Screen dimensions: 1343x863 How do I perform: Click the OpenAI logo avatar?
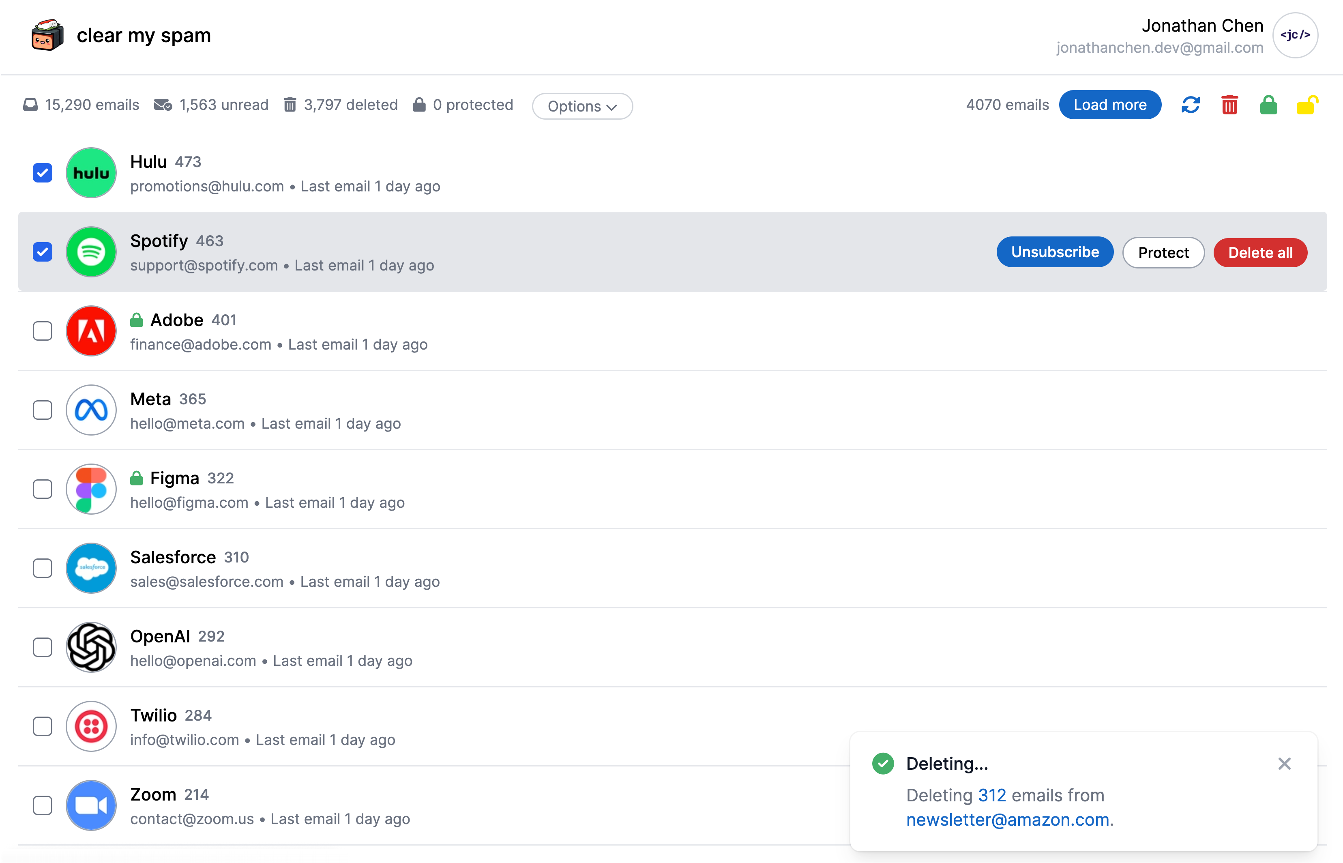[91, 647]
